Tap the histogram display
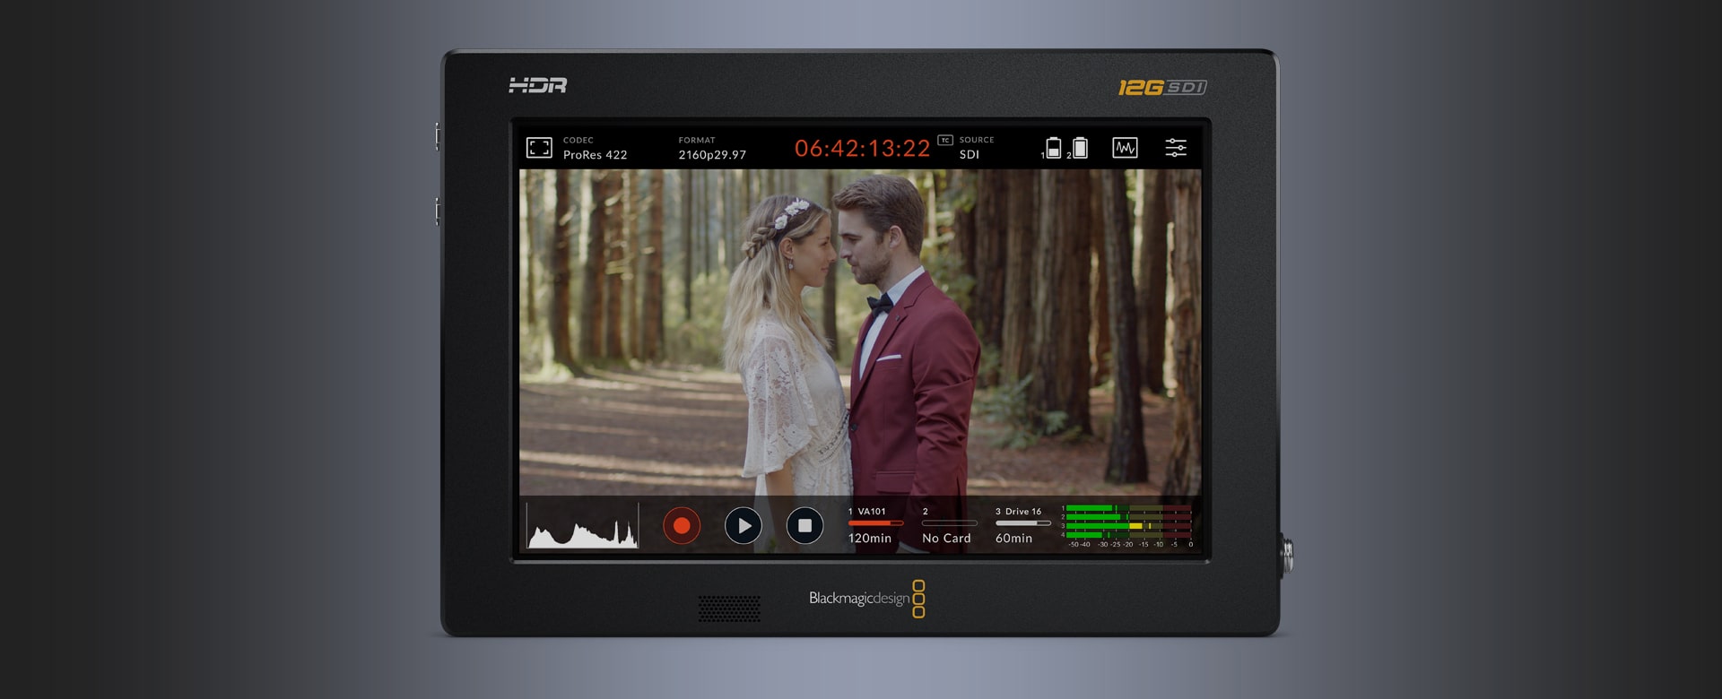1722x699 pixels. click(x=582, y=525)
